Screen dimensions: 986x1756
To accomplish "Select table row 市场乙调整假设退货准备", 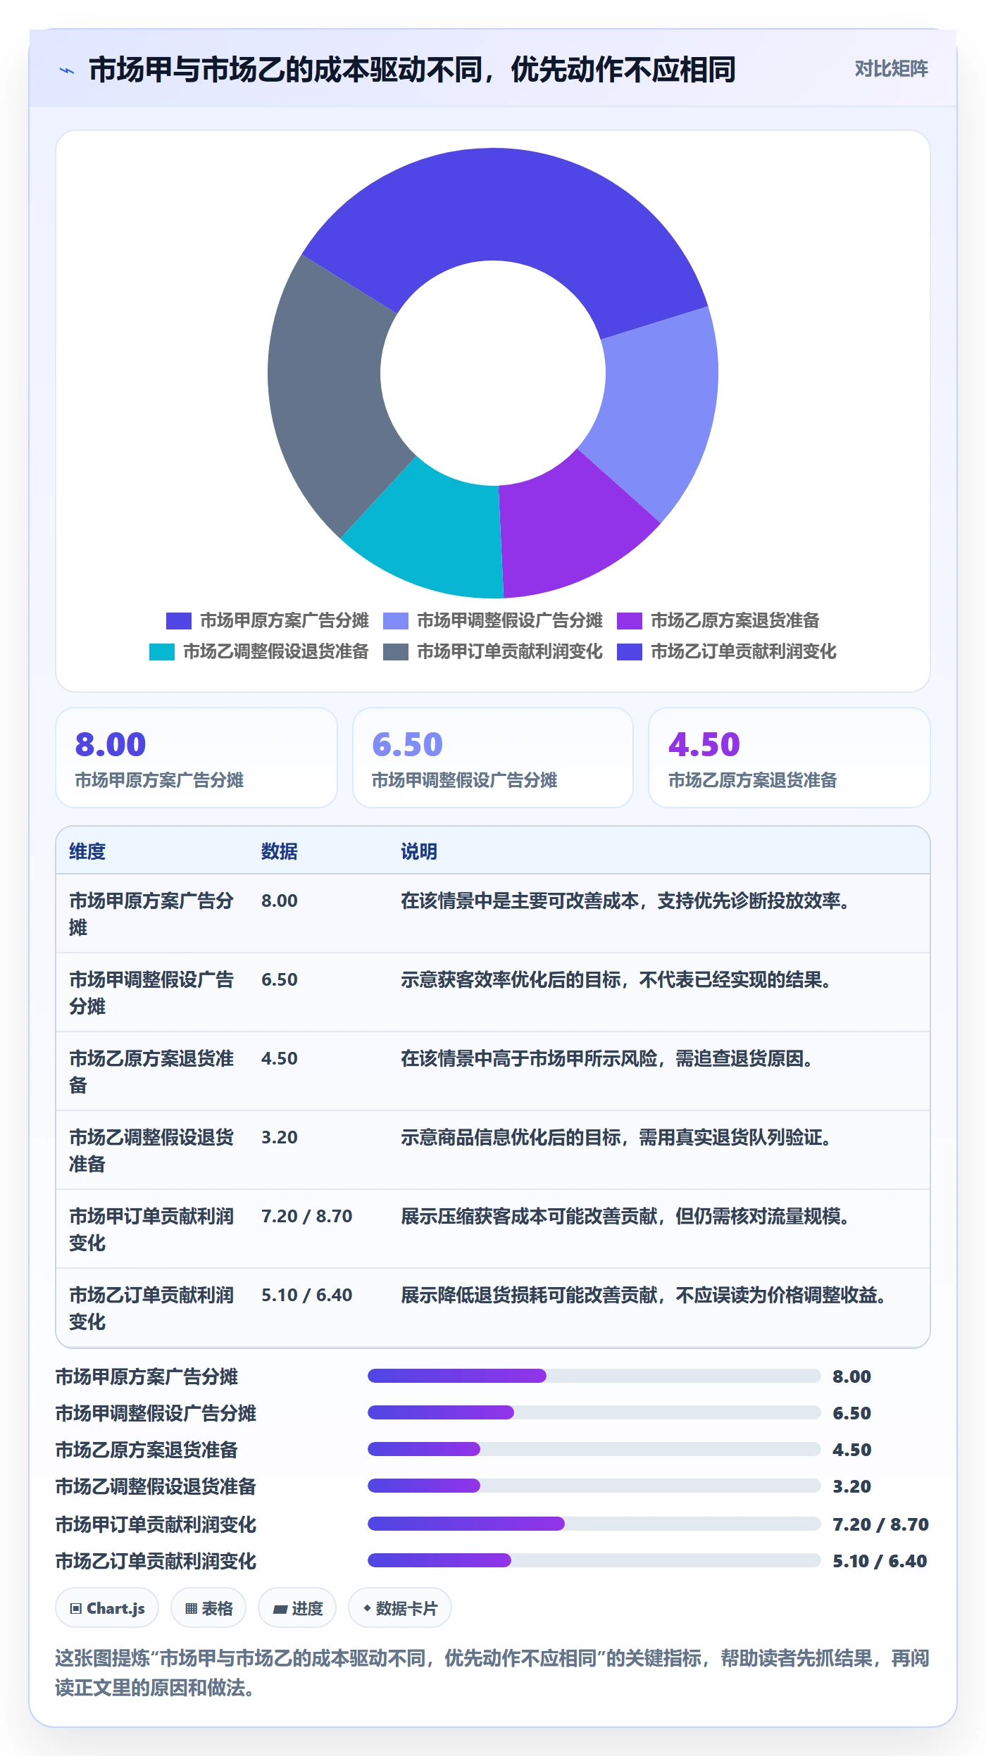I will [x=493, y=1150].
